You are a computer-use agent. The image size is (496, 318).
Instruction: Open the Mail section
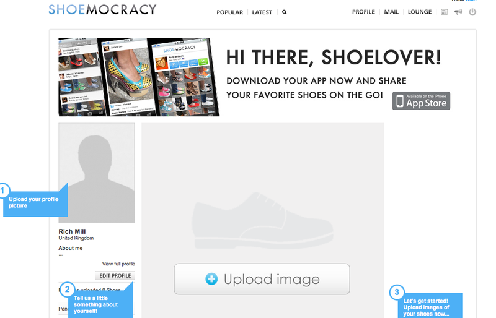pos(391,12)
